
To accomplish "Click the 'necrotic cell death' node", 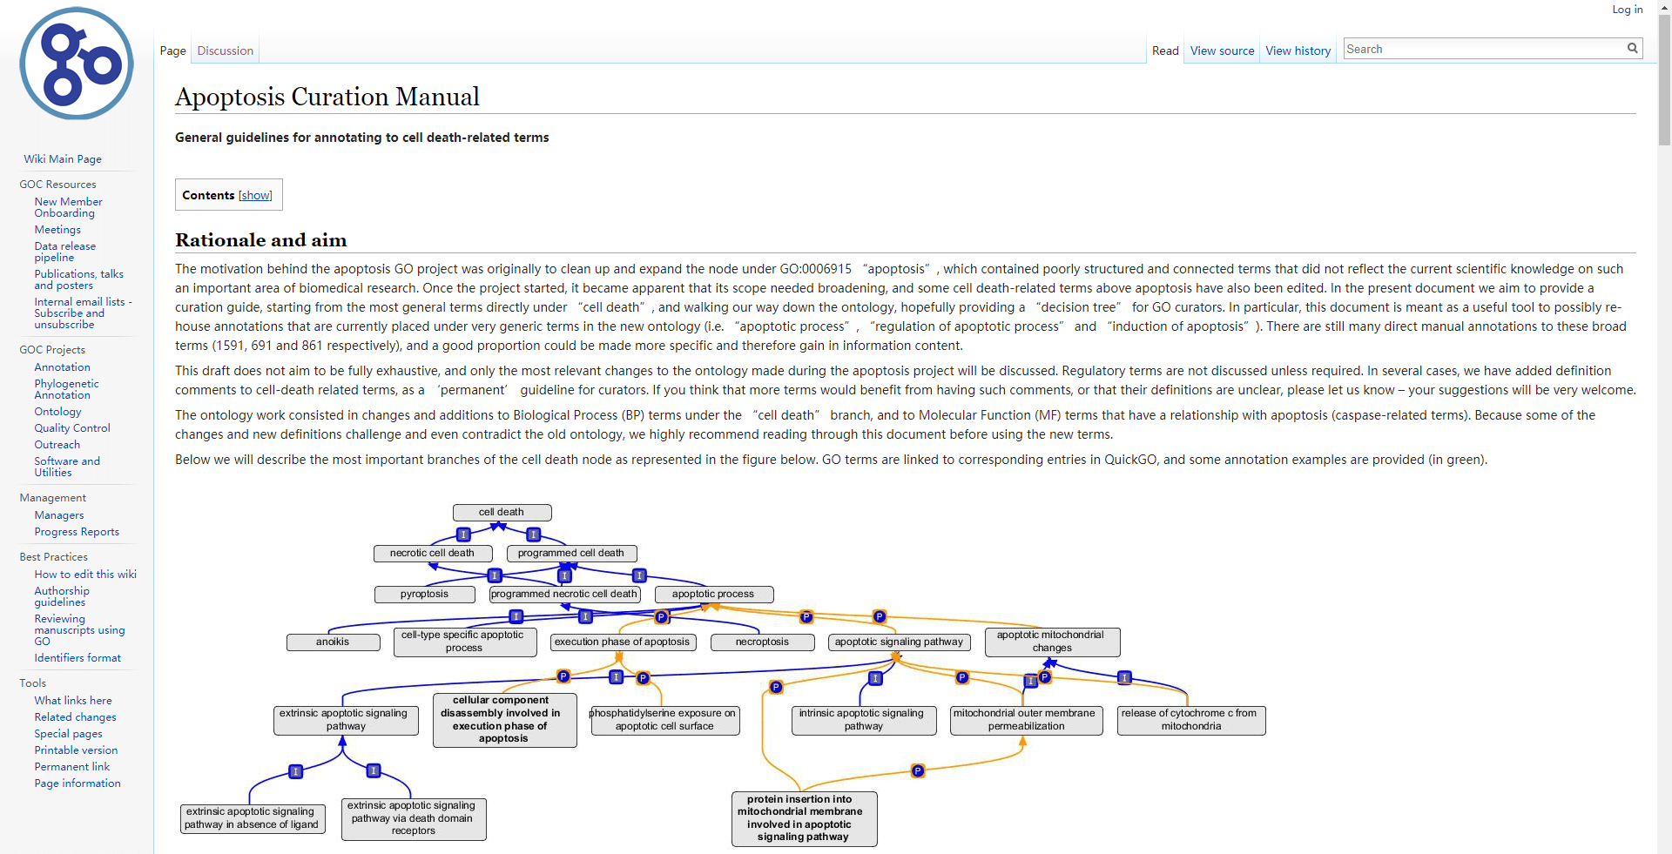I will 433,553.
